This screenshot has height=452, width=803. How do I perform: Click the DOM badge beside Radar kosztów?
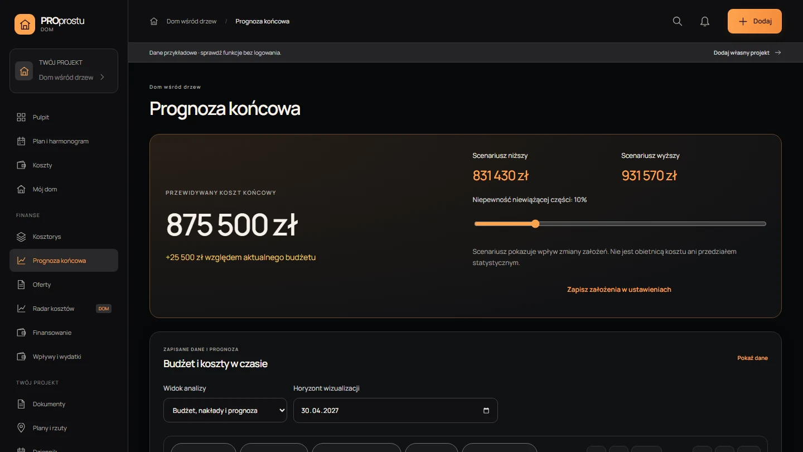(103, 309)
